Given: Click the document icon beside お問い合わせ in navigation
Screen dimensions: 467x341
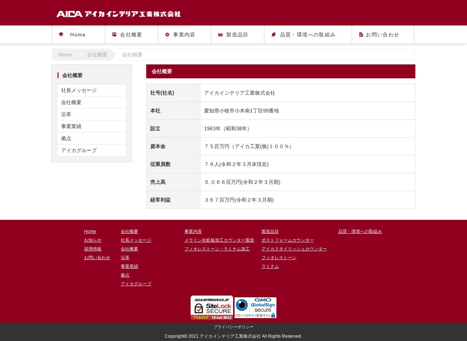Looking at the screenshot, I should pyautogui.click(x=361, y=35).
